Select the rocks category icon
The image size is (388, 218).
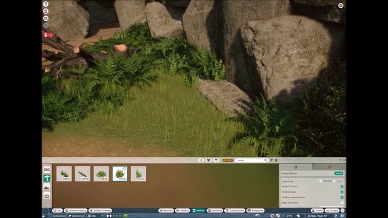tap(47, 187)
